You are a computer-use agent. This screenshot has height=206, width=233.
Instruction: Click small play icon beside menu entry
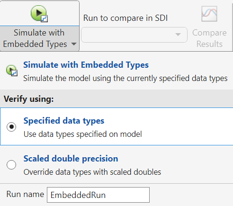point(12,71)
